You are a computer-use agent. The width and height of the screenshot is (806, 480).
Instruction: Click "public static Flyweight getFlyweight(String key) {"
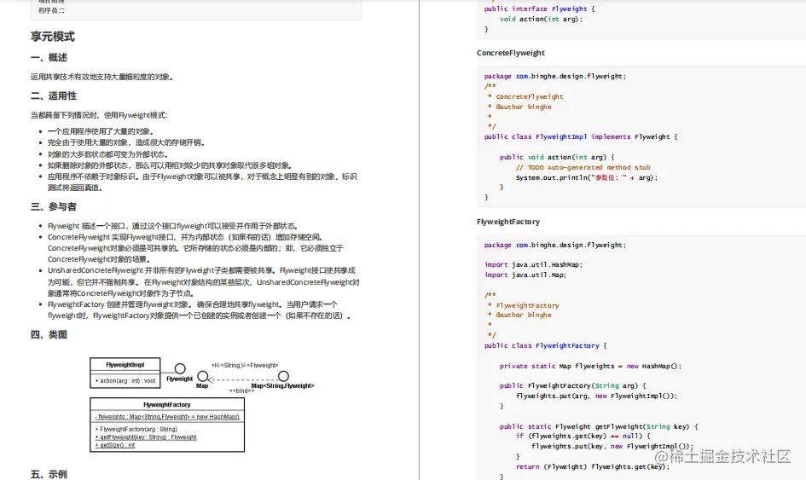click(x=599, y=426)
